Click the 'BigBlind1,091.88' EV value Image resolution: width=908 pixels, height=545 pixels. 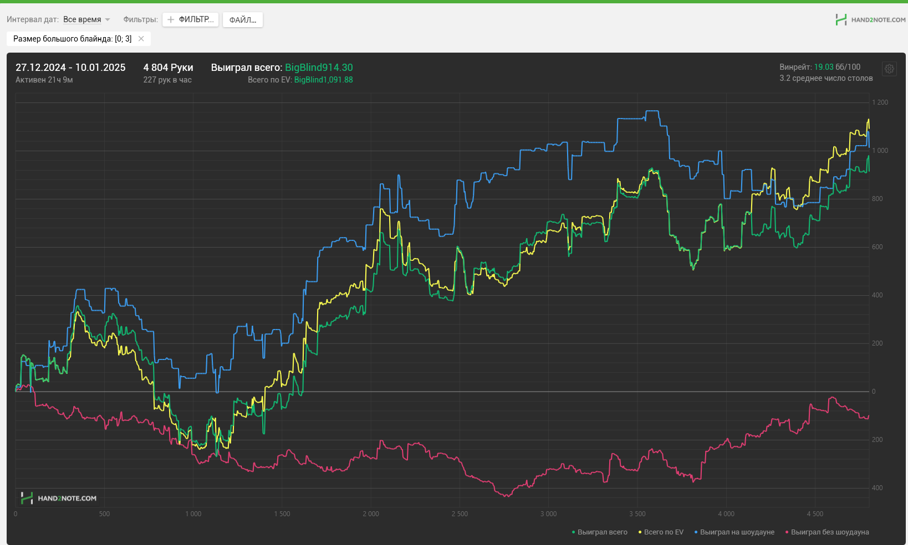(x=323, y=80)
